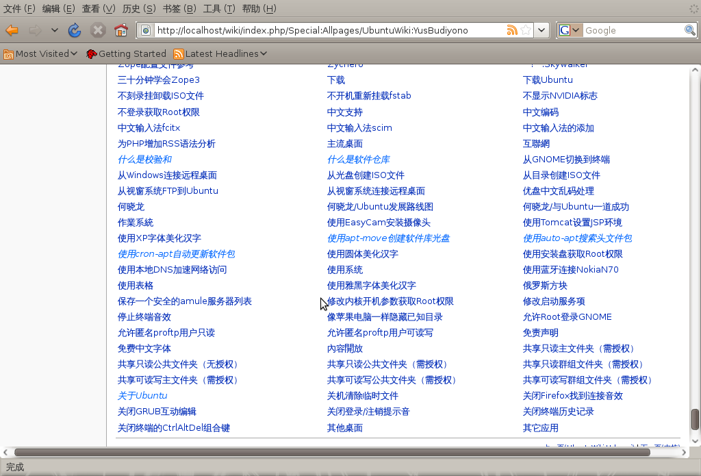
Task: Open the 使用Tomcat设置JSP环境 link
Action: pyautogui.click(x=572, y=223)
